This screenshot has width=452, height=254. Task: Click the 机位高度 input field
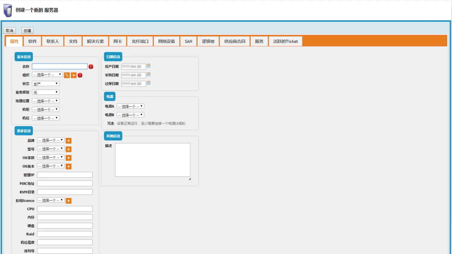65,242
